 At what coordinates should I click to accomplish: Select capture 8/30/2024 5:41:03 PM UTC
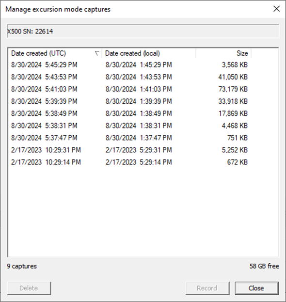[x=44, y=89]
